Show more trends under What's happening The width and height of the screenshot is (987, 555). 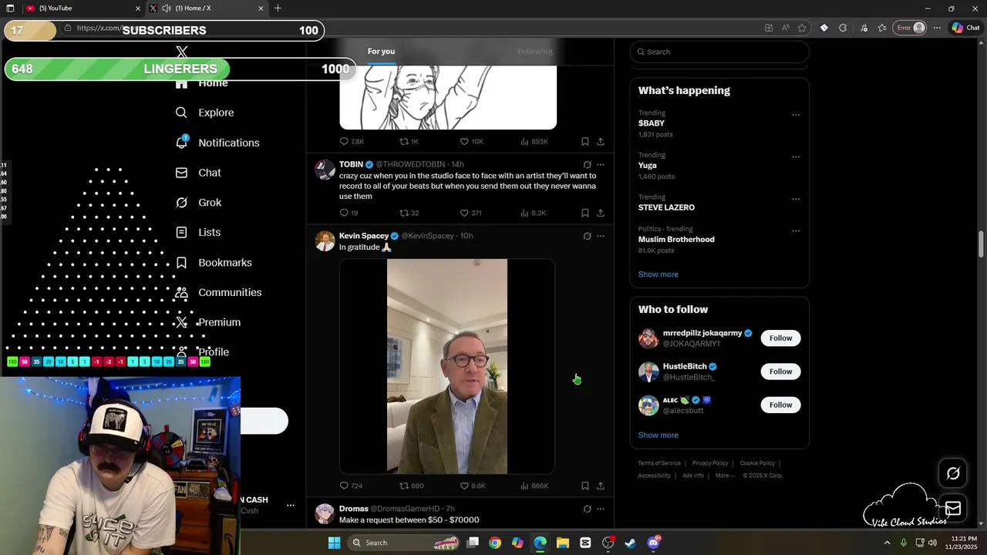[658, 274]
